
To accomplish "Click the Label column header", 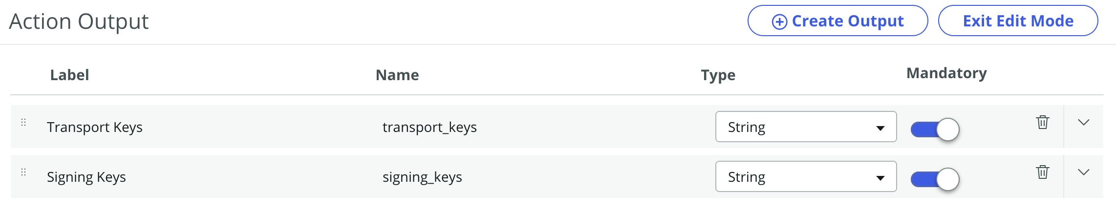I will click(69, 75).
